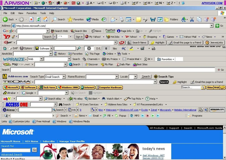This screenshot has height=160, width=226.
Task: Open the IE Search pane
Action: pyautogui.click(x=58, y=19)
